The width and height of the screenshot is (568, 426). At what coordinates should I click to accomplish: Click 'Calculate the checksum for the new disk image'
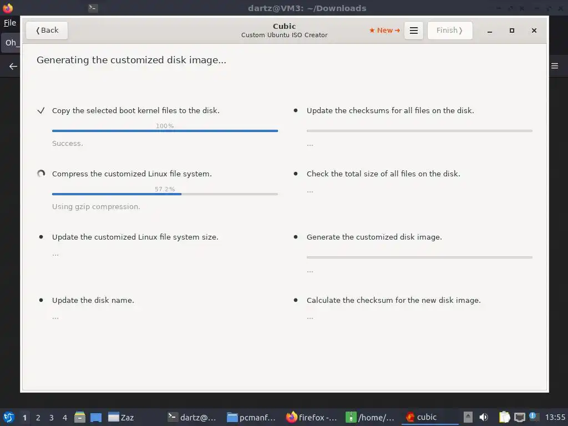tap(394, 300)
